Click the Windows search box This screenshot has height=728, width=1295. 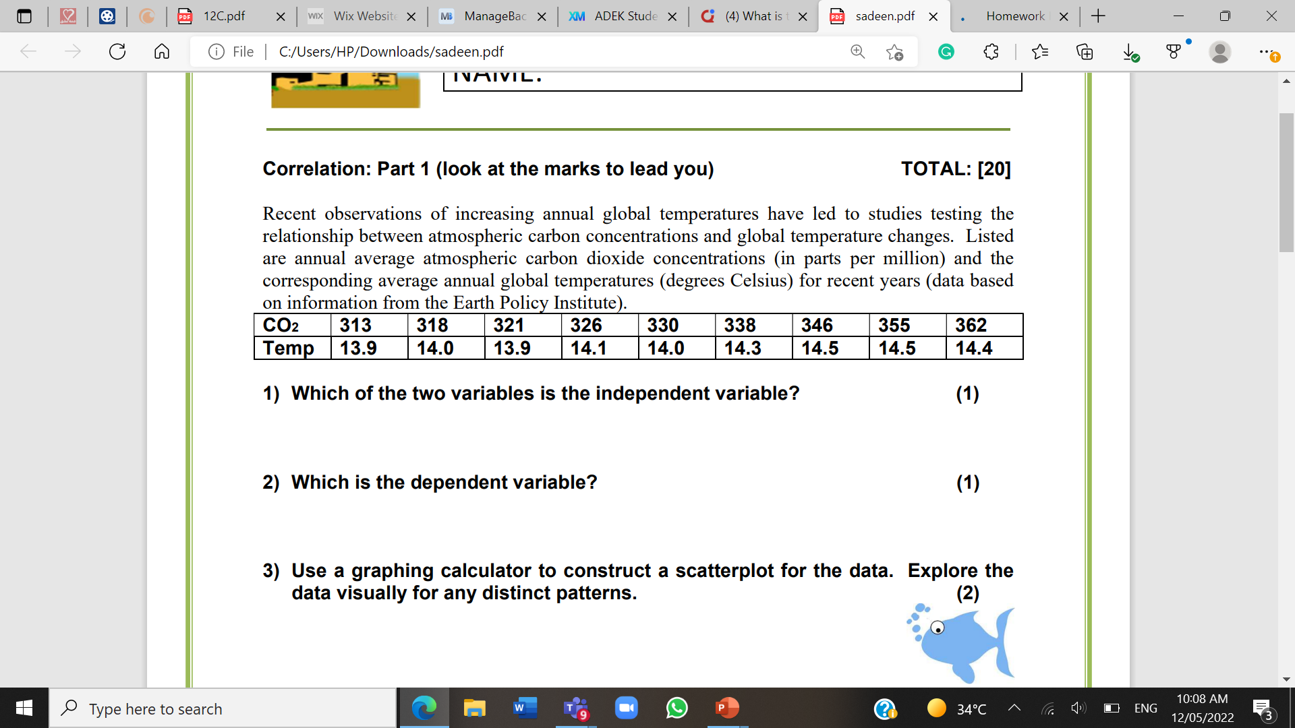click(223, 708)
